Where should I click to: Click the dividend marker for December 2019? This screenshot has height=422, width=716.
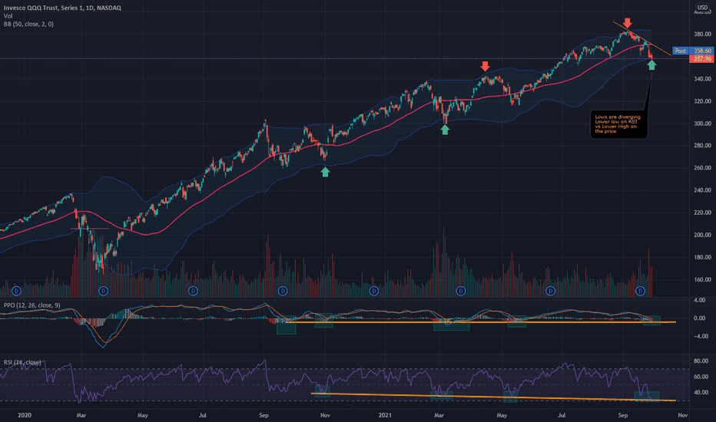click(16, 291)
